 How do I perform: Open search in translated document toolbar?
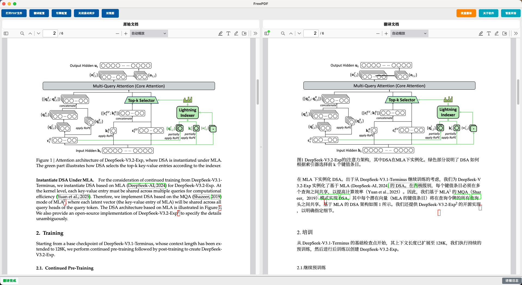pyautogui.click(x=283, y=33)
